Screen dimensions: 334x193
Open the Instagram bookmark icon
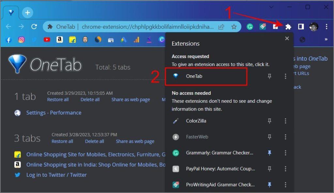[x=21, y=40]
